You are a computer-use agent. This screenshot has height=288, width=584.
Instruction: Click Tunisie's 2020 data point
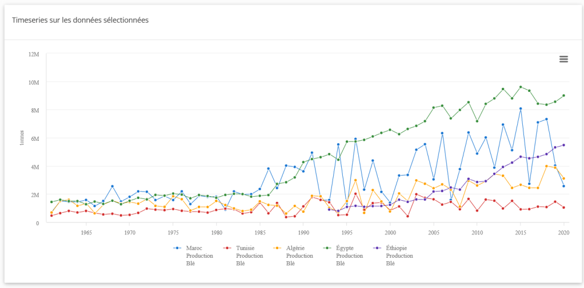click(563, 208)
